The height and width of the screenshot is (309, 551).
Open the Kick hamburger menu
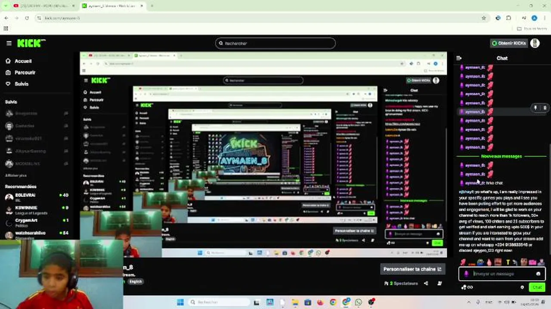[9, 43]
